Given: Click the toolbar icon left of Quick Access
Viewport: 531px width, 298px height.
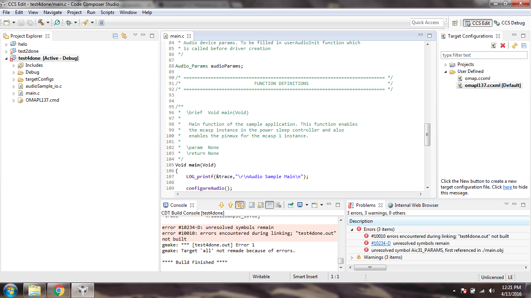Looking at the screenshot, I should [x=101, y=23].
